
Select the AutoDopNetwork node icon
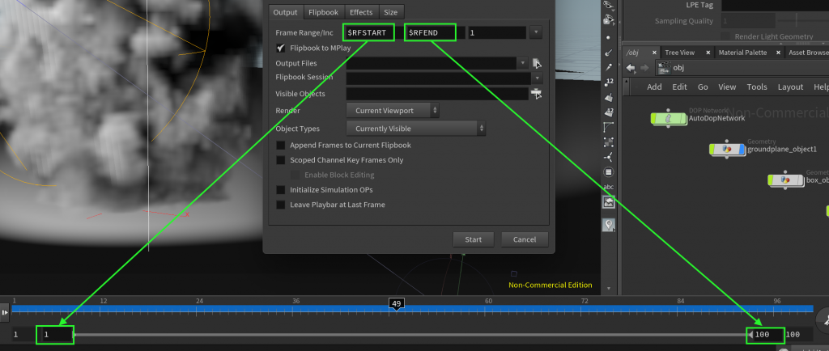[x=668, y=119]
